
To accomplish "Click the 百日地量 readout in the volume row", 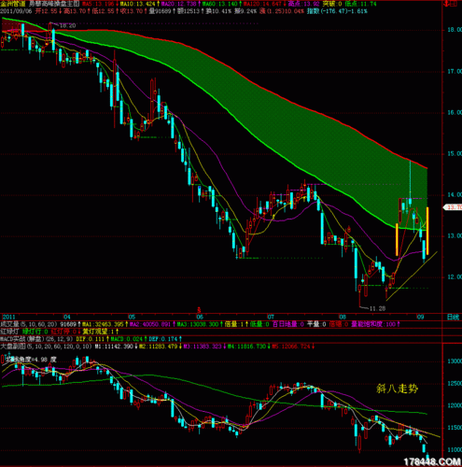I will 288,324.
